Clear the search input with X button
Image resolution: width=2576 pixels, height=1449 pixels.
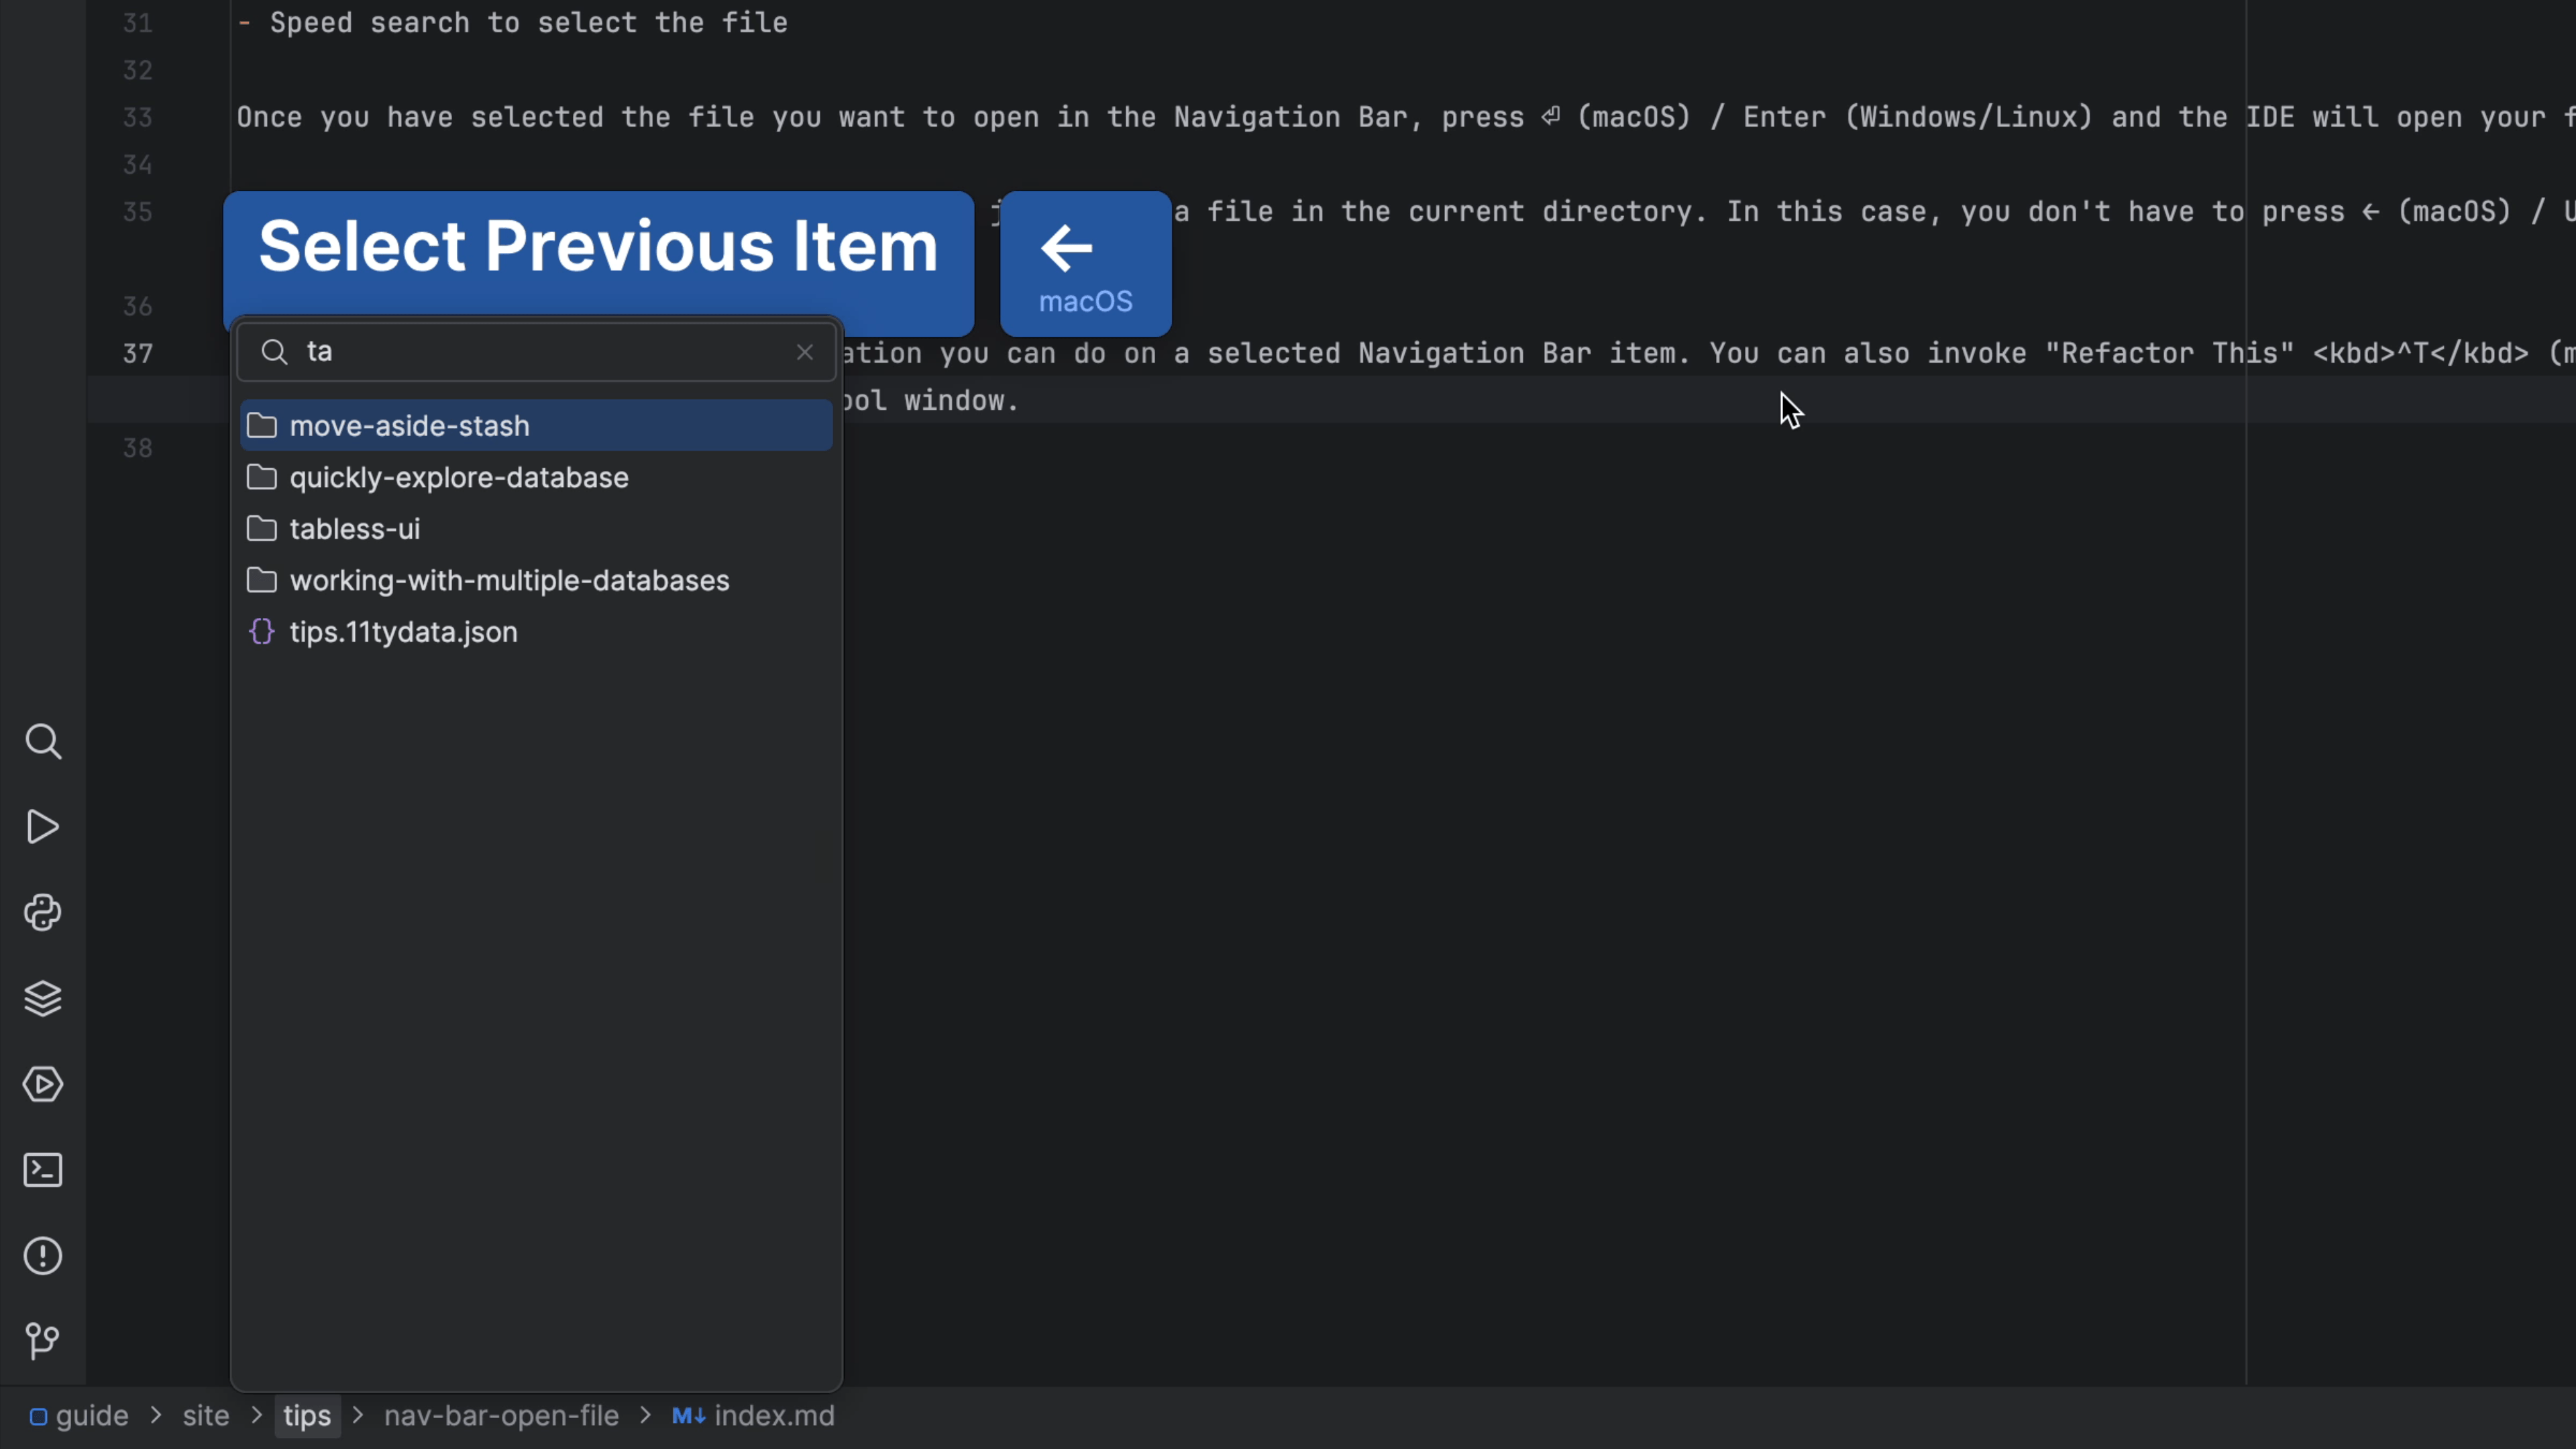(805, 350)
